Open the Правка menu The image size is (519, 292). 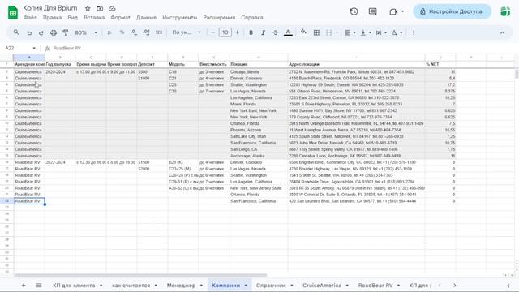[x=52, y=18]
